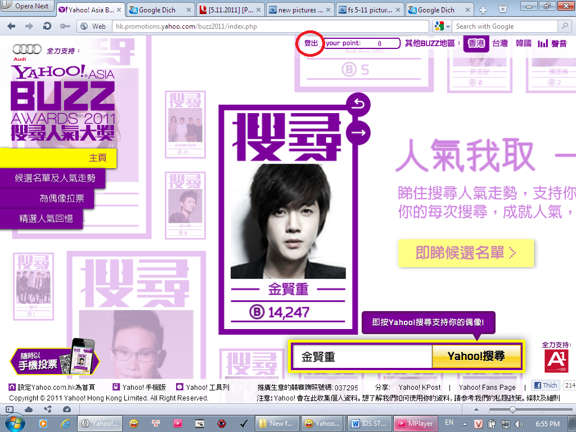The width and height of the screenshot is (576, 432).
Task: Adjust the page zoom slider handle
Action: click(512, 409)
